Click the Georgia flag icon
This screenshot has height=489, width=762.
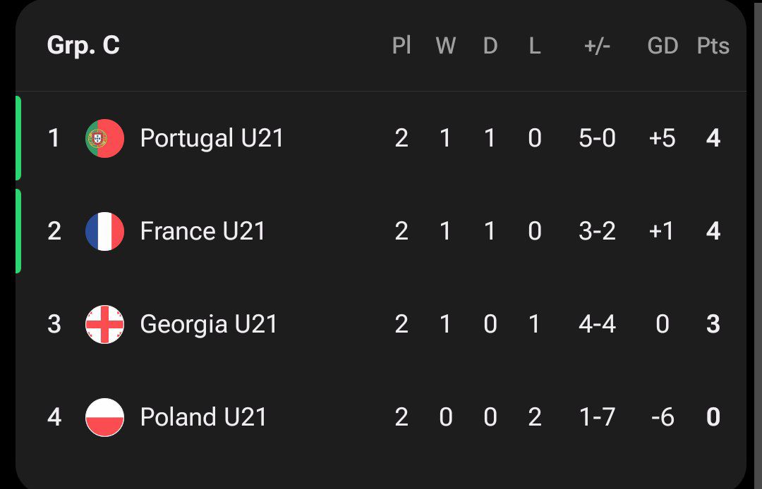[104, 325]
